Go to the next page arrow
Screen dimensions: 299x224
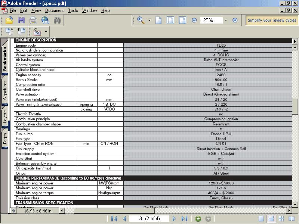coord(174,219)
